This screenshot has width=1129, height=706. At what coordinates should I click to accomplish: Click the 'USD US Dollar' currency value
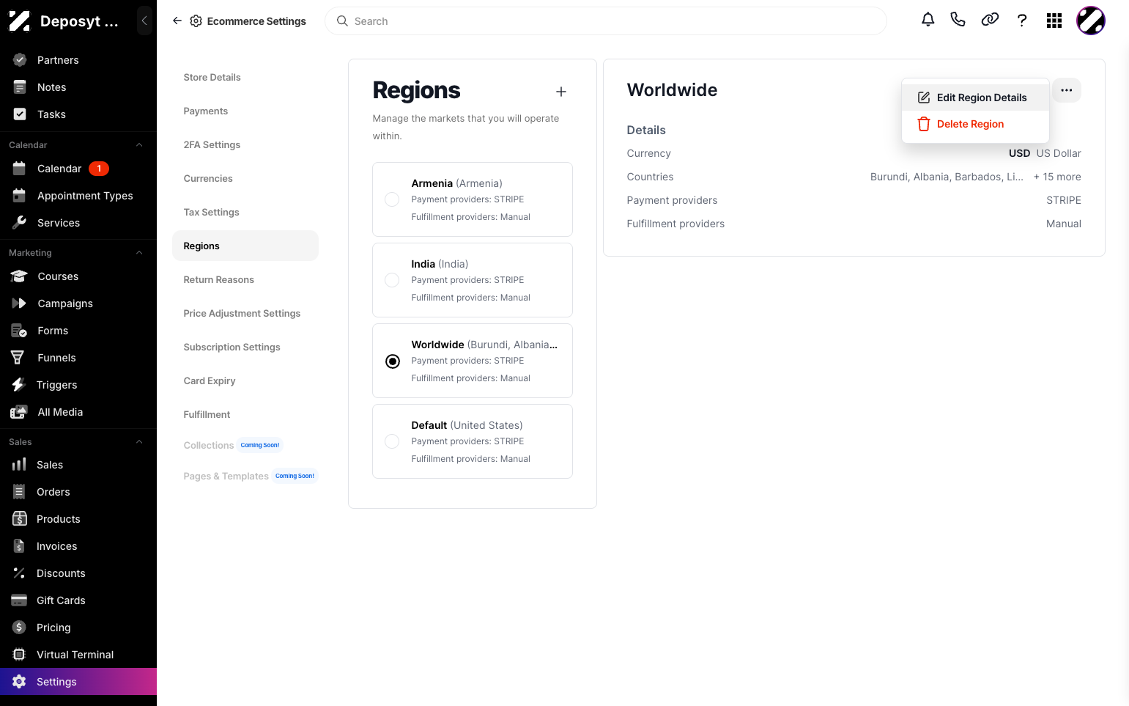click(1045, 153)
